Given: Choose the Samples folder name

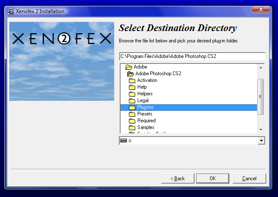Looking at the screenshot, I should coord(146,127).
